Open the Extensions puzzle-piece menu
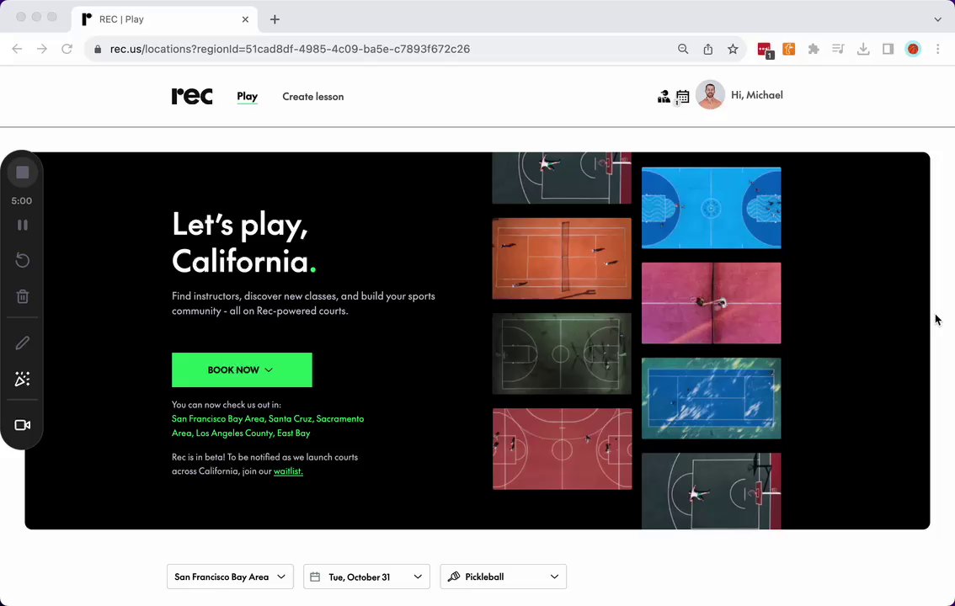This screenshot has width=955, height=606. 814,50
